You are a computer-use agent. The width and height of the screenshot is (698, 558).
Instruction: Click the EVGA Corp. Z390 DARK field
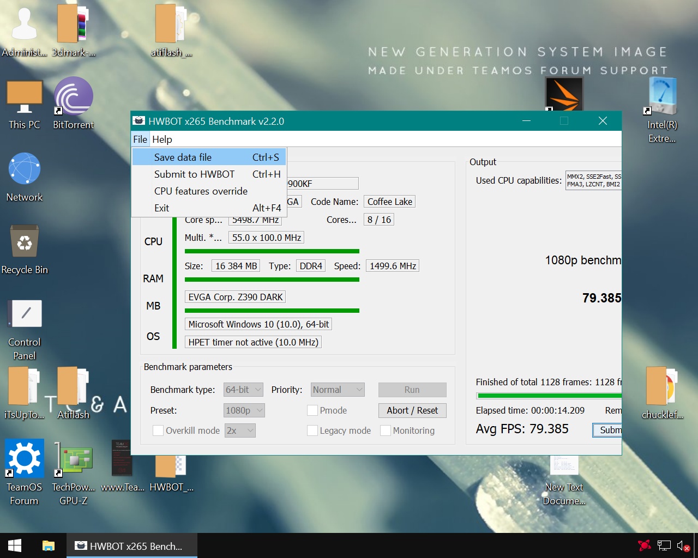click(236, 297)
